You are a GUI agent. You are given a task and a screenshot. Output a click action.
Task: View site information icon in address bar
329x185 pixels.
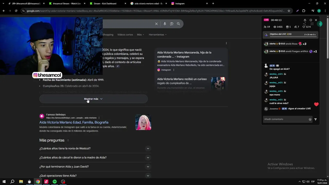(x=23, y=11)
